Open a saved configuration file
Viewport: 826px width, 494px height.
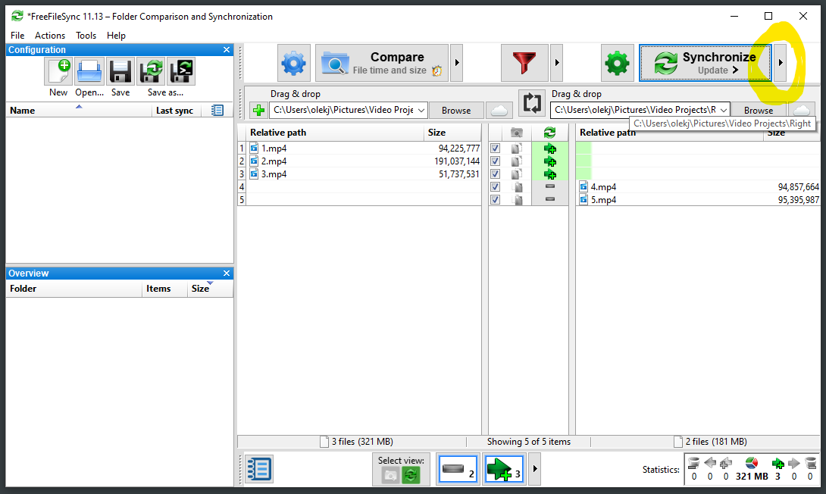click(89, 72)
